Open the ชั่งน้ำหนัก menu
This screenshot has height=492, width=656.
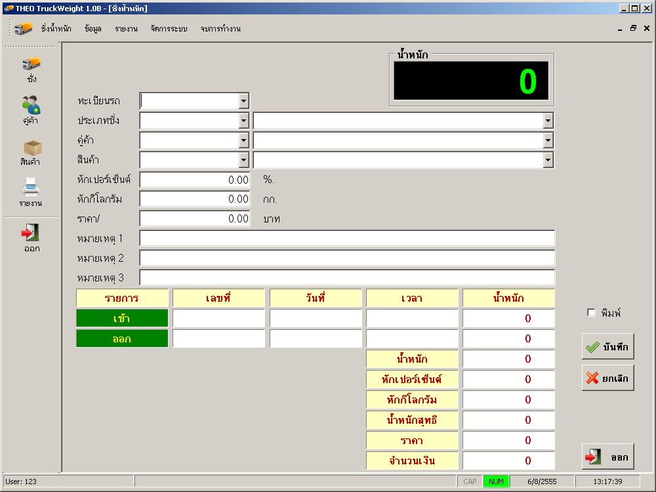tap(56, 28)
